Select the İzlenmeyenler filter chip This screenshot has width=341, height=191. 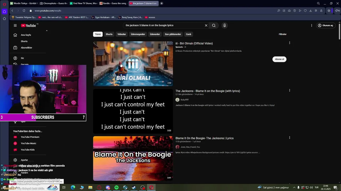pyautogui.click(x=138, y=34)
